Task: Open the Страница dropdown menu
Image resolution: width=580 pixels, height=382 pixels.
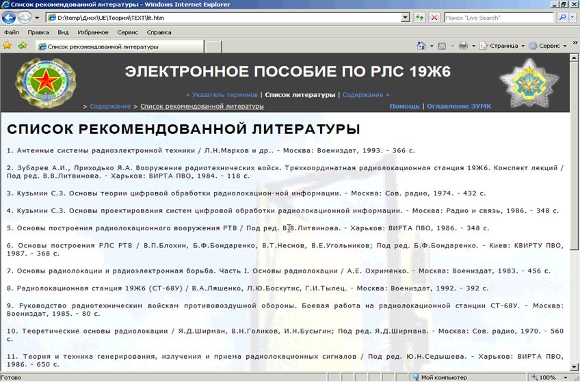Action: click(x=503, y=46)
